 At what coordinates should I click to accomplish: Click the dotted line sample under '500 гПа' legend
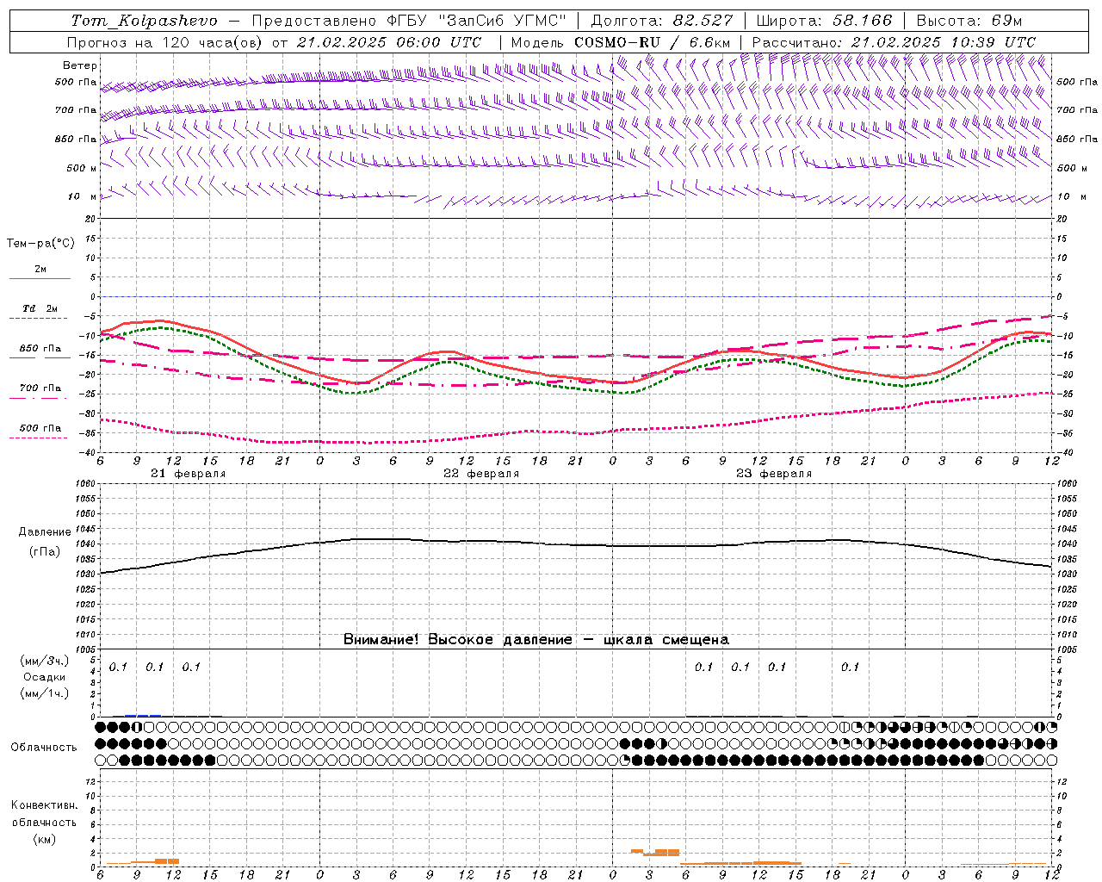(x=40, y=438)
